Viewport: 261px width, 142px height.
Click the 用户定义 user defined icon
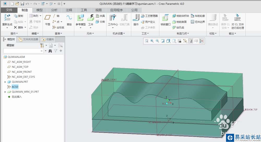tap(143, 22)
